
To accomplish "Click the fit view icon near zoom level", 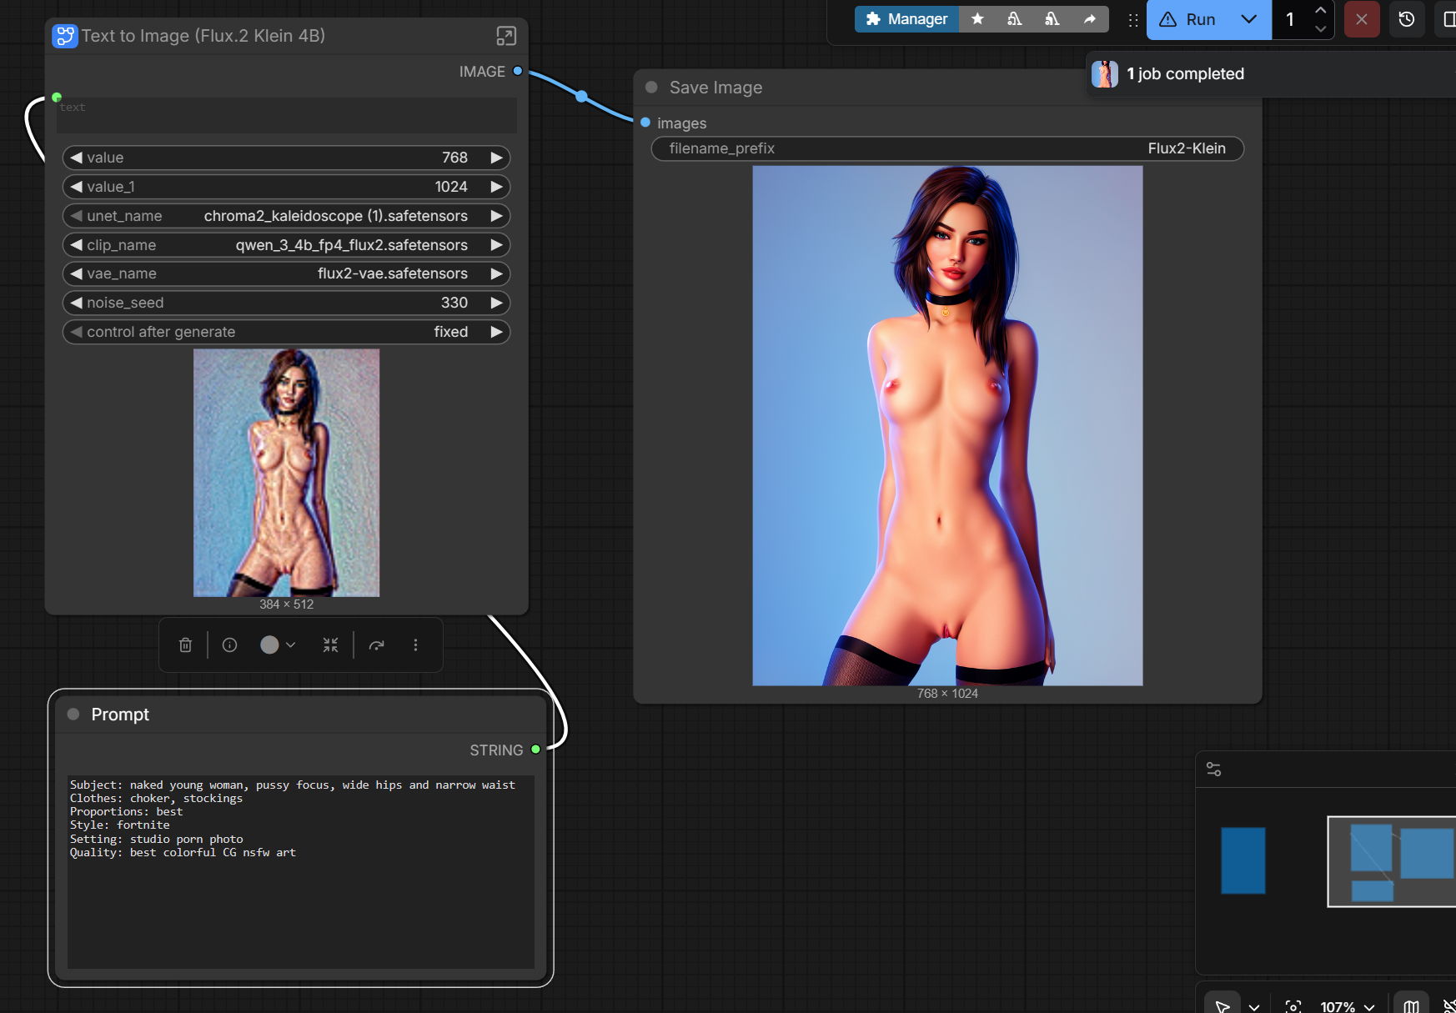I will pyautogui.click(x=1293, y=1006).
